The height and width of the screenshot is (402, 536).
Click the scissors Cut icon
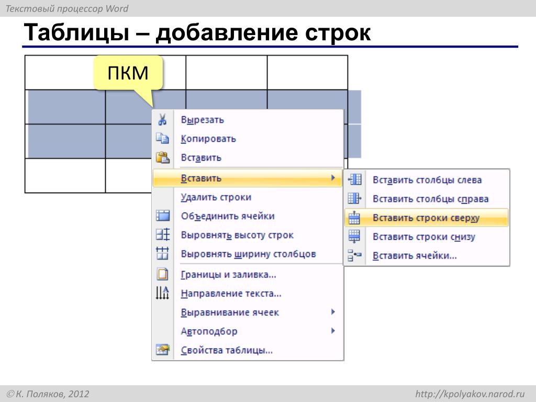[x=162, y=120]
